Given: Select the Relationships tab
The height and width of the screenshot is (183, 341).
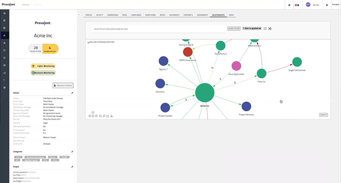Looking at the screenshot, I should [x=218, y=15].
